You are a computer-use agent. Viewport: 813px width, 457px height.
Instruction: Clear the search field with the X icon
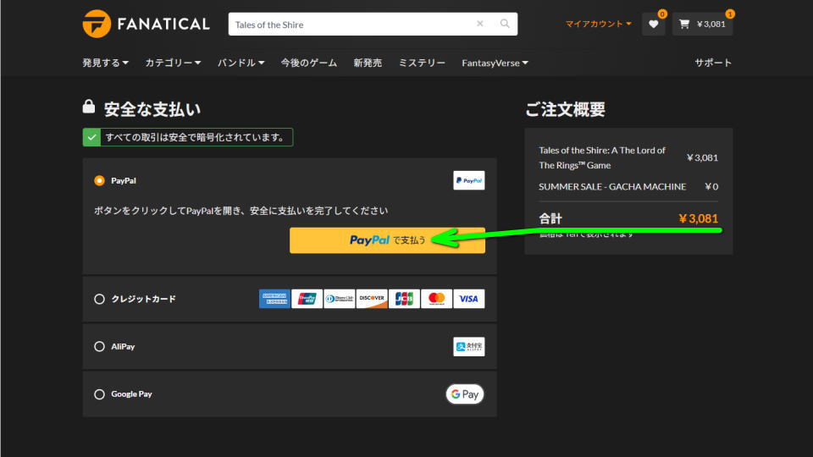480,24
